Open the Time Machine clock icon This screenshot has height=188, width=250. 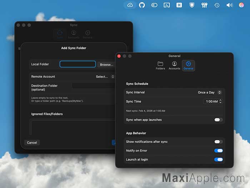click(217, 5)
